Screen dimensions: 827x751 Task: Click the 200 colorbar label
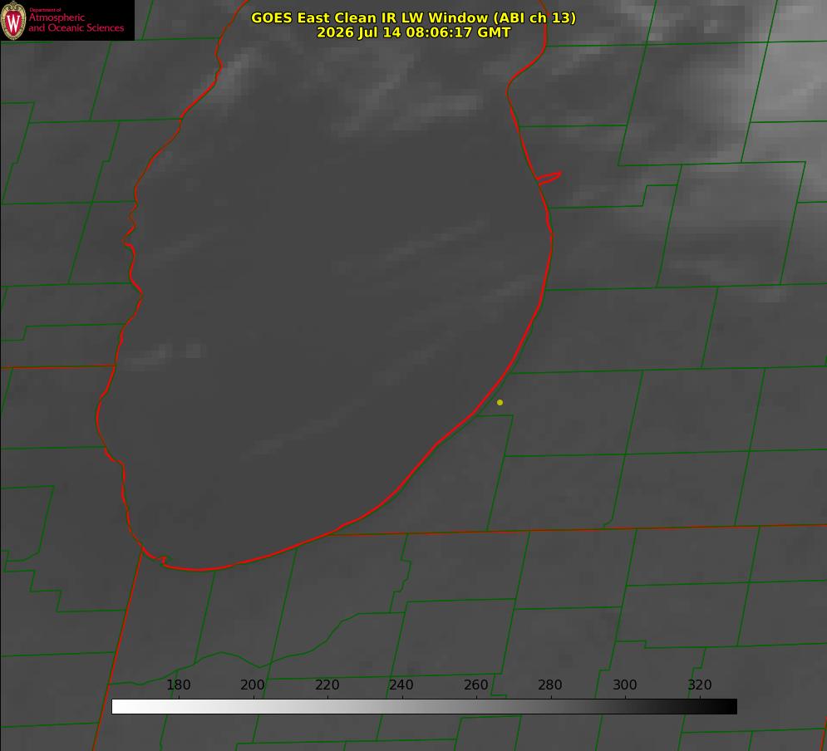(x=253, y=685)
